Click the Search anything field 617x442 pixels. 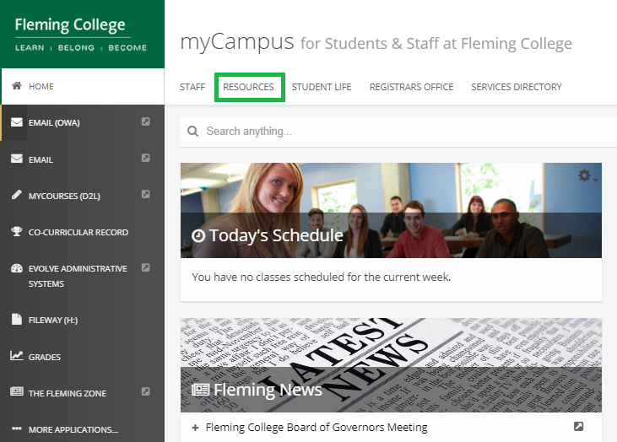[x=398, y=132]
